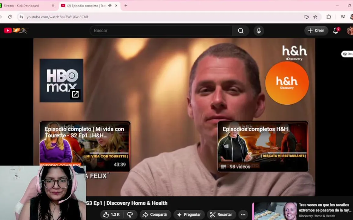Open the media control icon in toolbar
Image resolution: width=353 pixels, height=220 pixels.
(343, 17)
